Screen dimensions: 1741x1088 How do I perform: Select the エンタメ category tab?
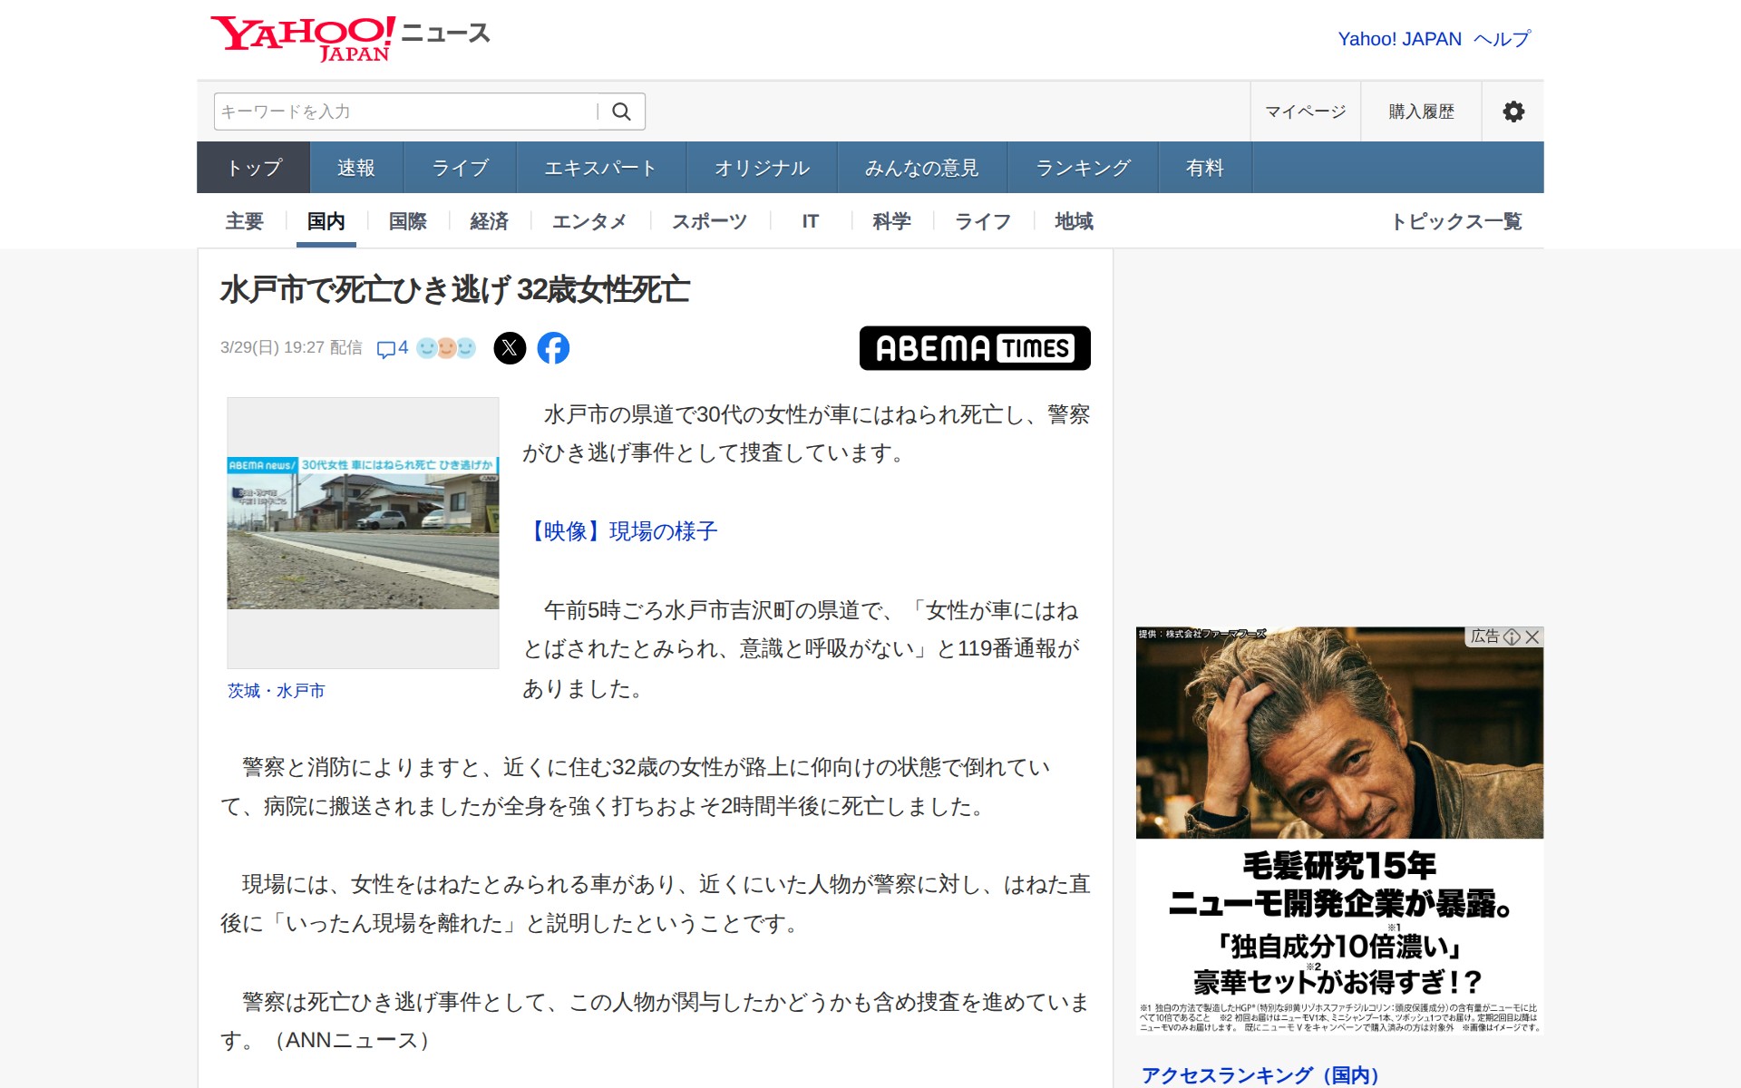pyautogui.click(x=590, y=220)
